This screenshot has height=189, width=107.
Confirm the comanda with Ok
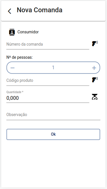(x=53, y=134)
